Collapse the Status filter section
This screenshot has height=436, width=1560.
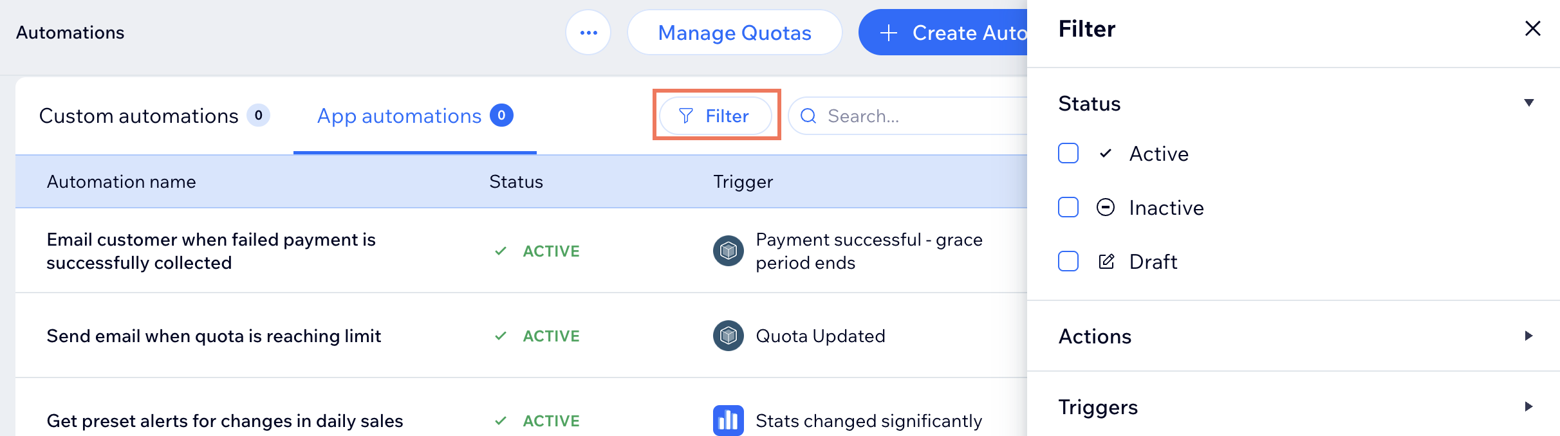[x=1528, y=104]
